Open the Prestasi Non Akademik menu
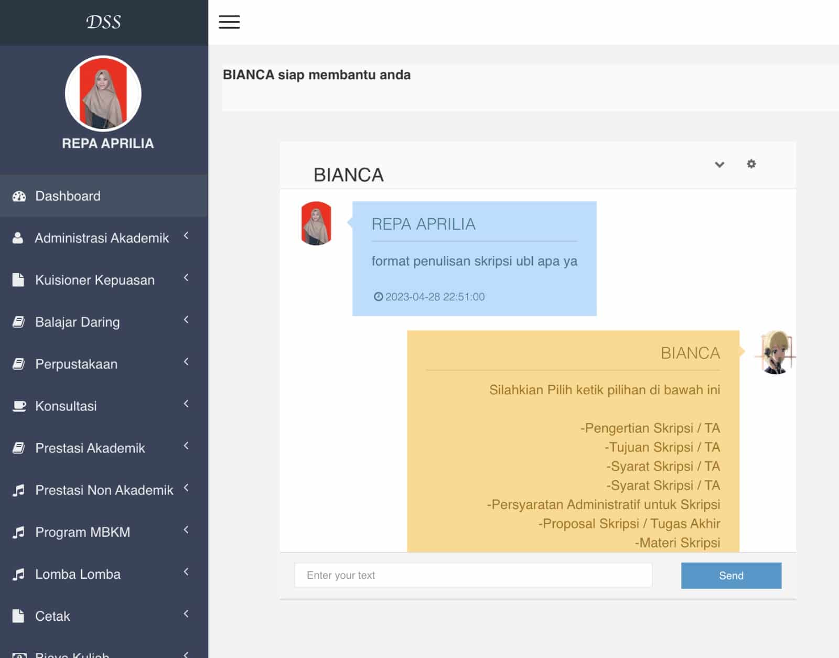839x658 pixels. pyautogui.click(x=104, y=490)
